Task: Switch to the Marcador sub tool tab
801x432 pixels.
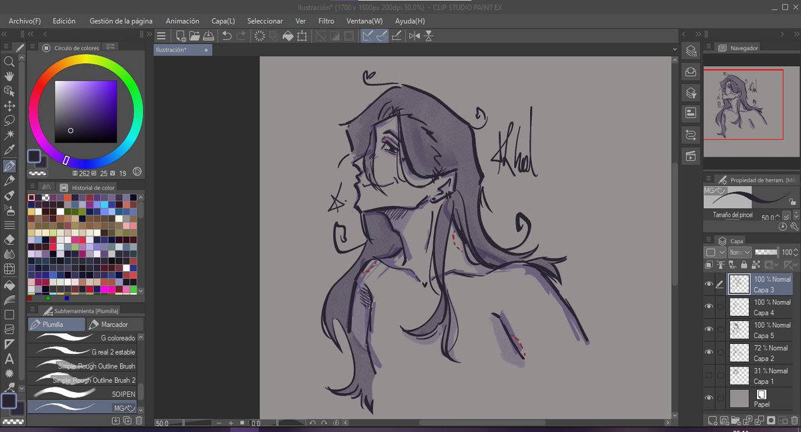Action: (115, 325)
